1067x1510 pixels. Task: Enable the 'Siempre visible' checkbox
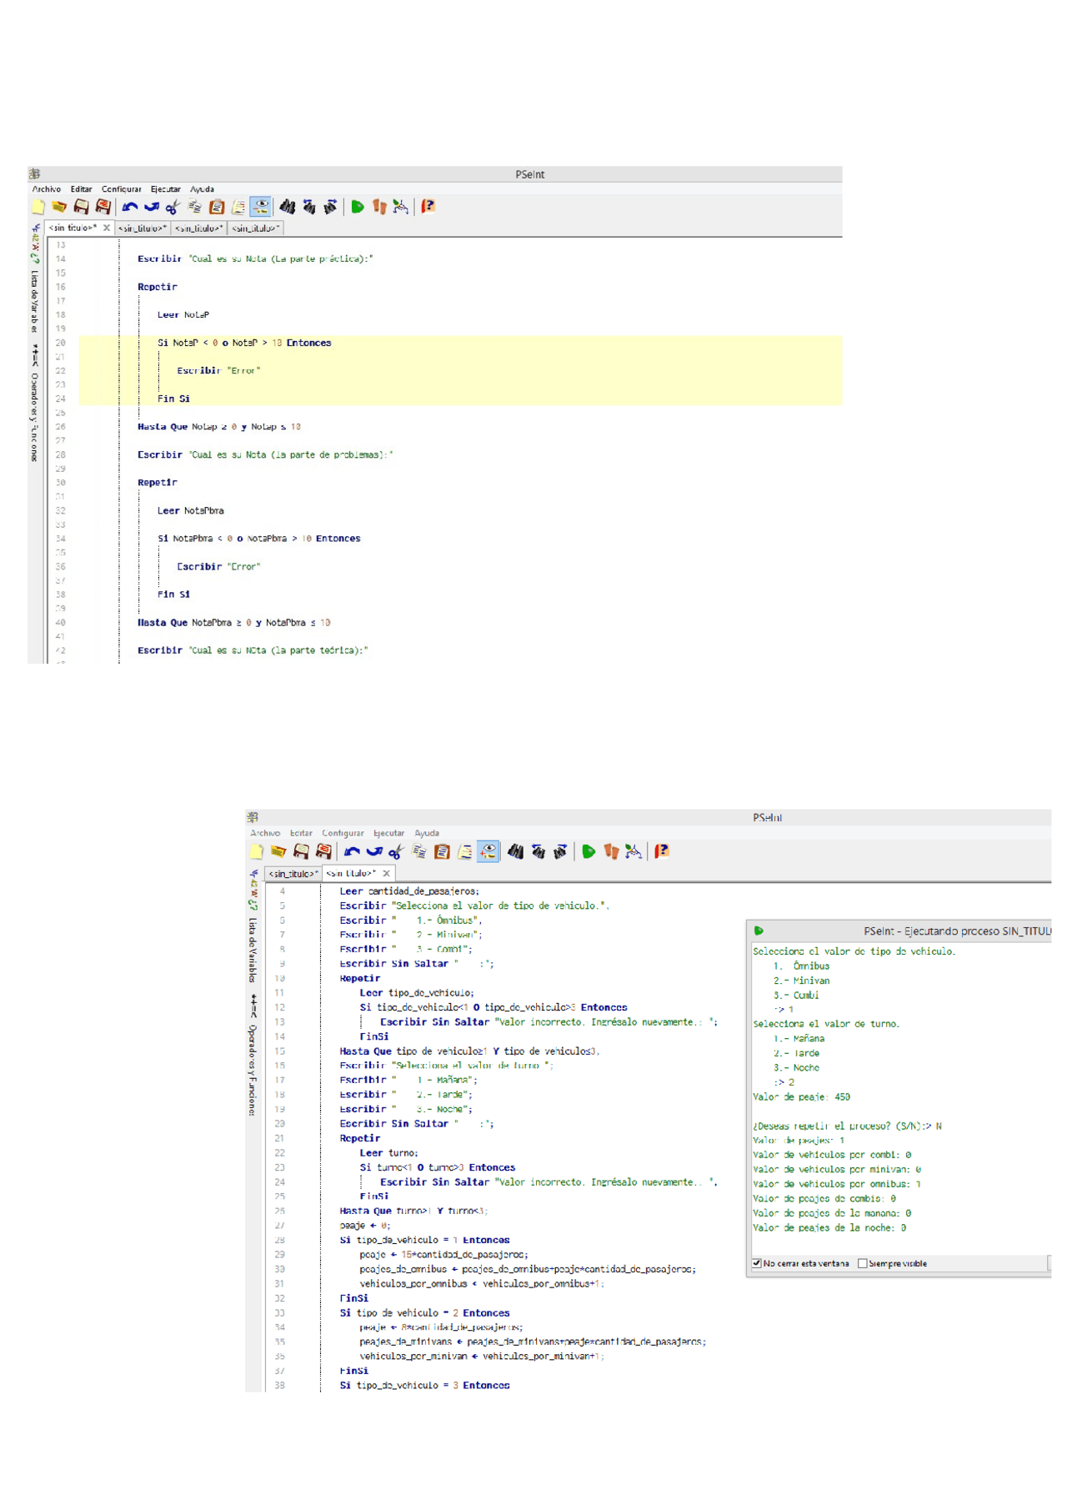(x=863, y=1263)
